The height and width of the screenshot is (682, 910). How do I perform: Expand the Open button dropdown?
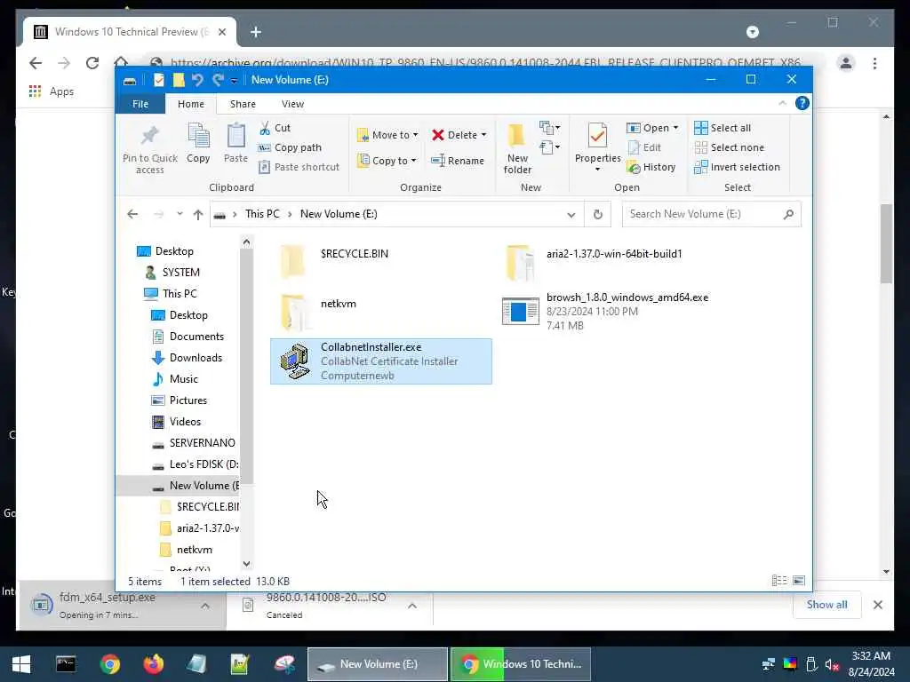click(x=675, y=128)
